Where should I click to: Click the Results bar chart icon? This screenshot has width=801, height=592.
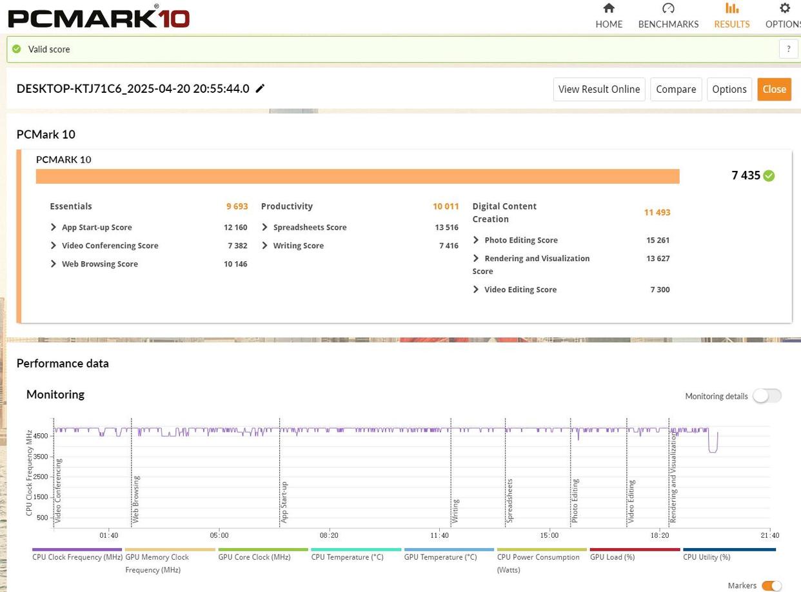click(x=731, y=8)
